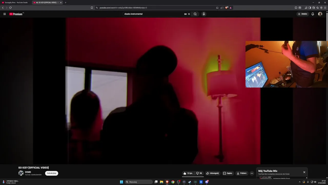The image size is (328, 185).
Task: Click the Utwórz create button
Action: [302, 14]
